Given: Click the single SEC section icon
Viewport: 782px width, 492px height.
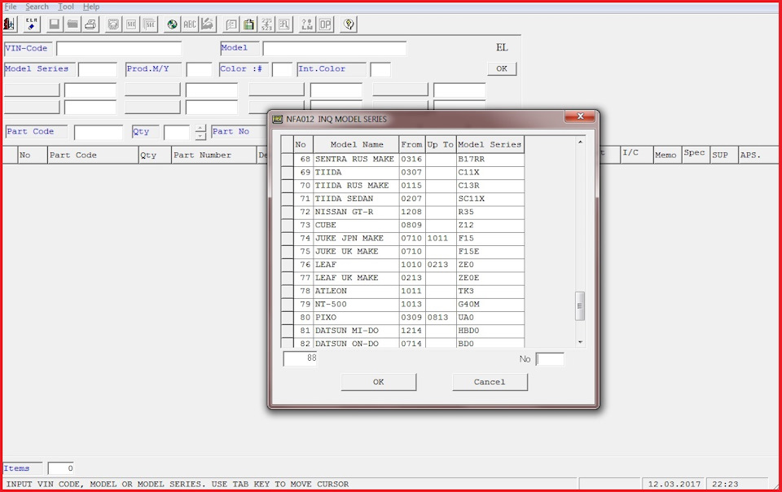Looking at the screenshot, I should click(132, 24).
